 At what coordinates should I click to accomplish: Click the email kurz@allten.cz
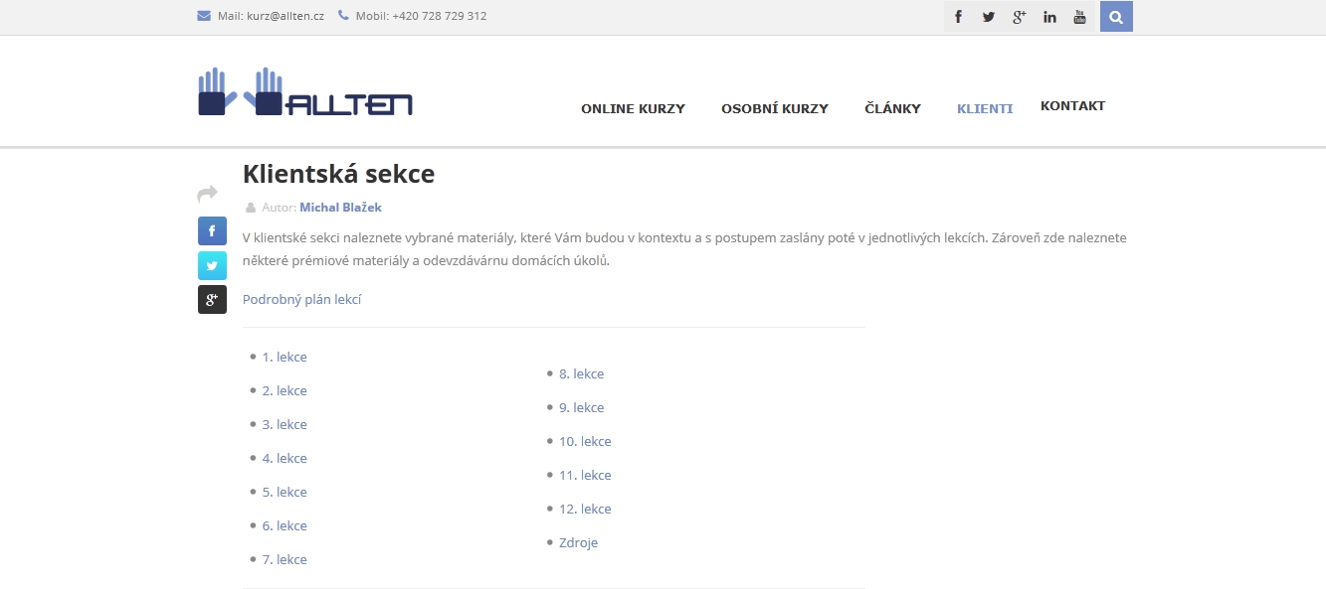[285, 16]
